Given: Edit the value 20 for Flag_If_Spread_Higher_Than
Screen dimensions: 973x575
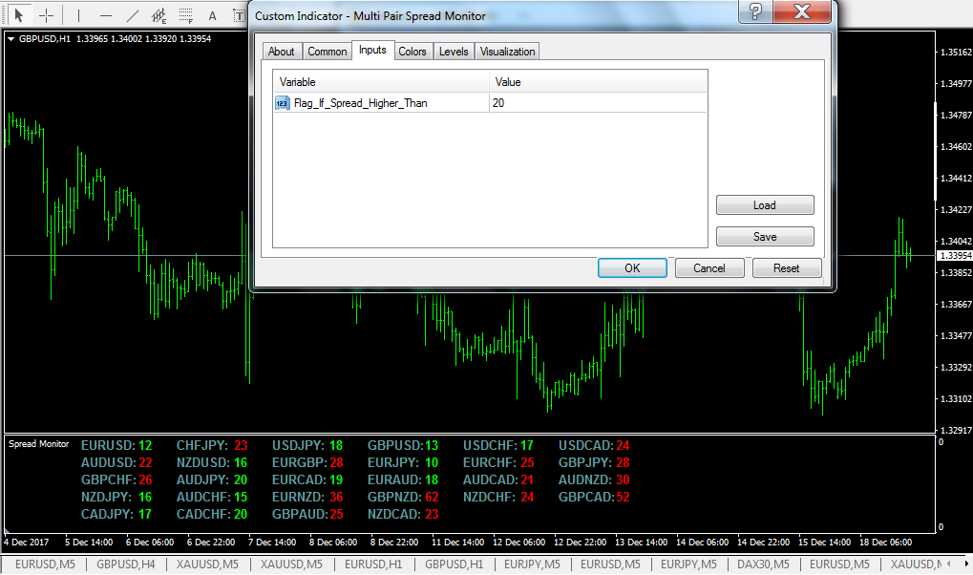Looking at the screenshot, I should (598, 103).
